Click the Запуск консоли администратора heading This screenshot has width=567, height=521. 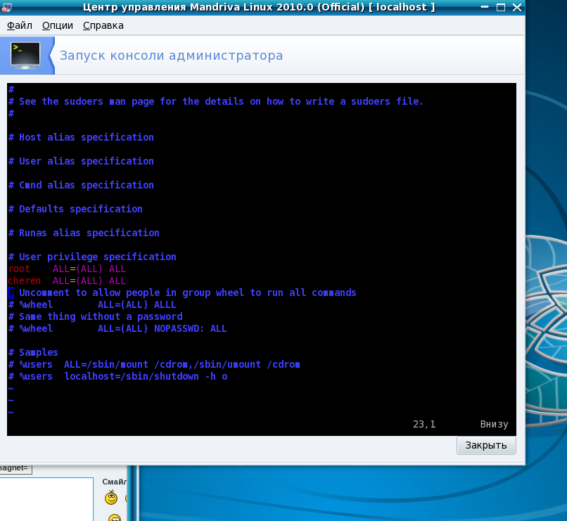171,56
